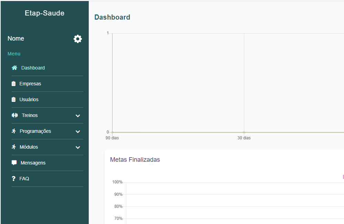Screen dimensions: 344x224
Task: Select the chart data point at 30 dias
Action: [x=244, y=132]
